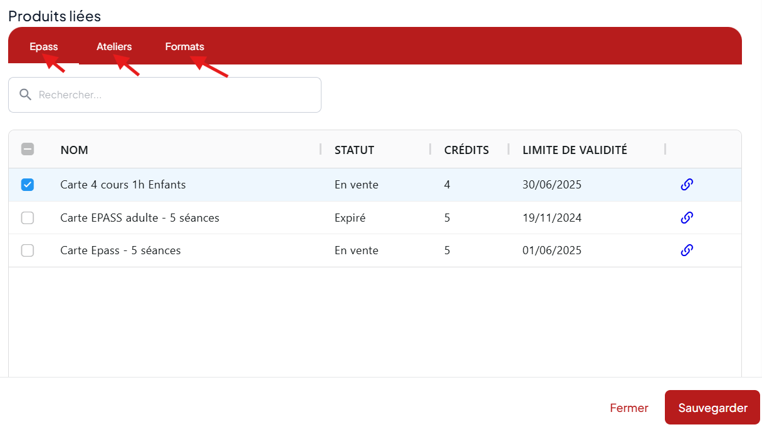This screenshot has width=762, height=432.
Task: Open the Ateliers tab
Action: 114,47
